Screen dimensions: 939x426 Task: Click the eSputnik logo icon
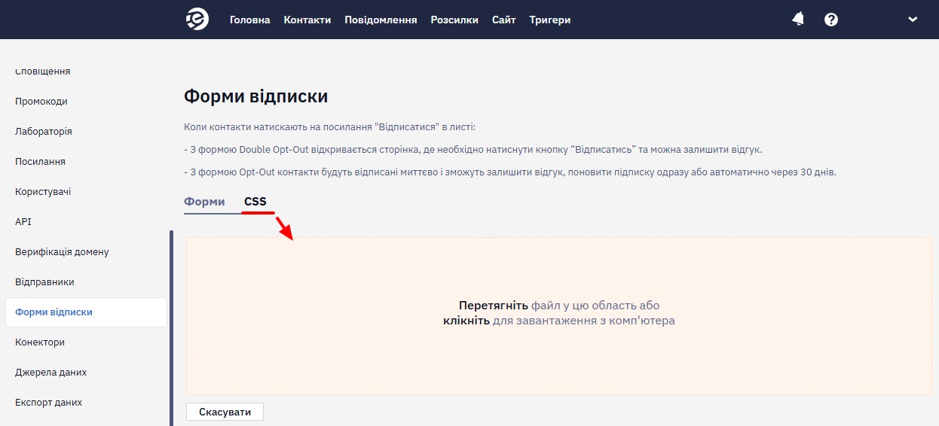click(x=197, y=20)
